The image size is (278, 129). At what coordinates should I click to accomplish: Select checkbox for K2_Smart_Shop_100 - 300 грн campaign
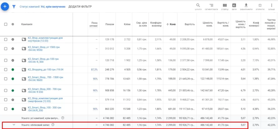[6, 109]
